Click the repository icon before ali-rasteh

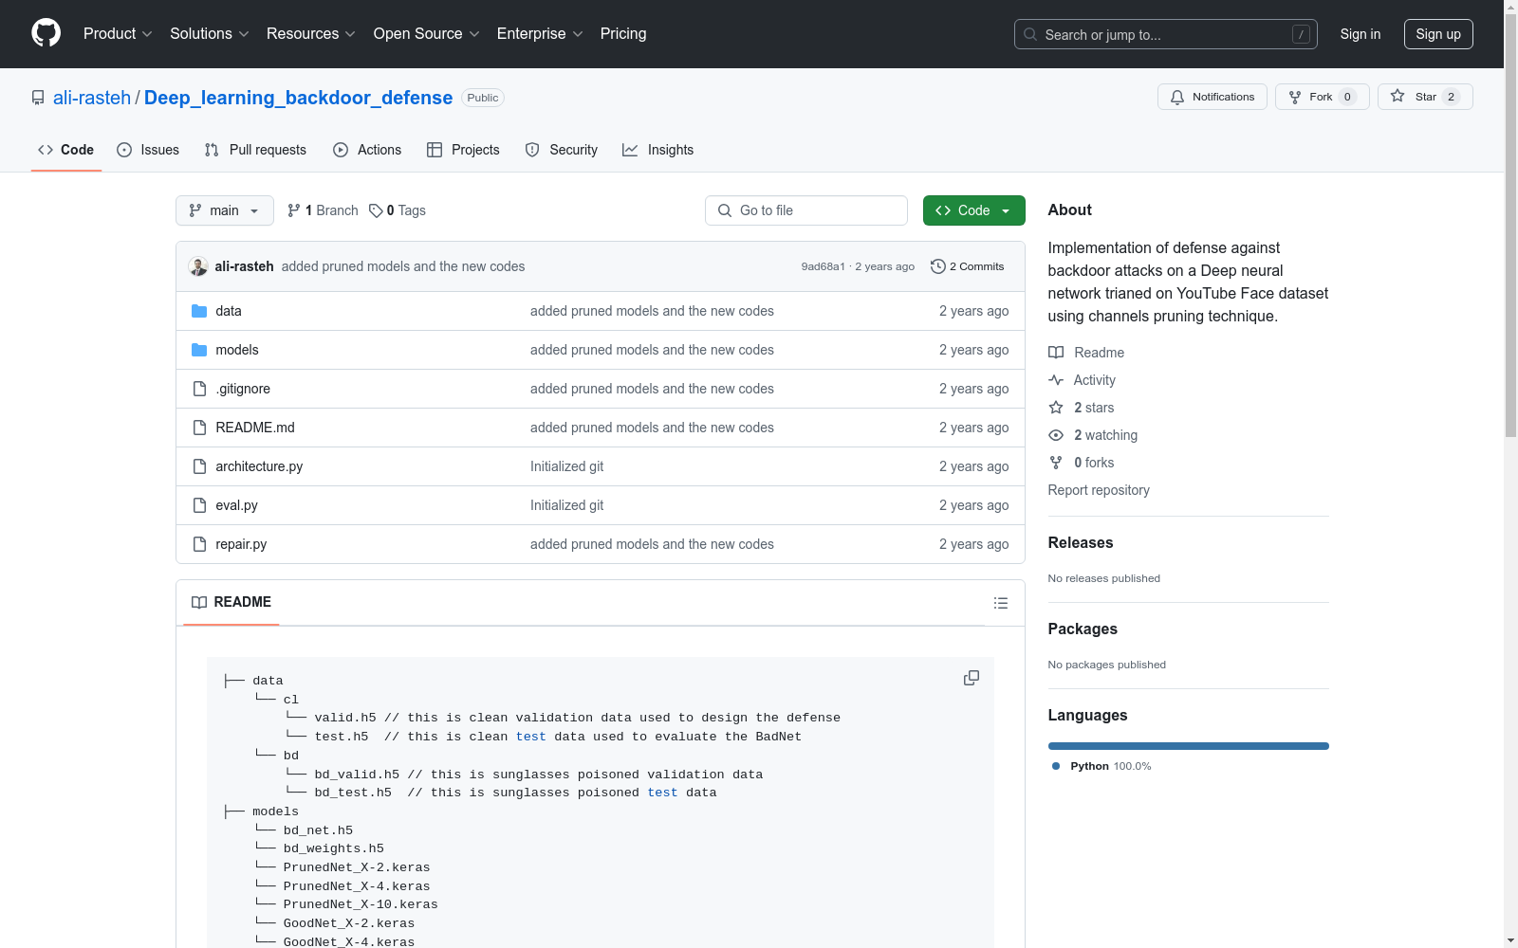click(38, 98)
